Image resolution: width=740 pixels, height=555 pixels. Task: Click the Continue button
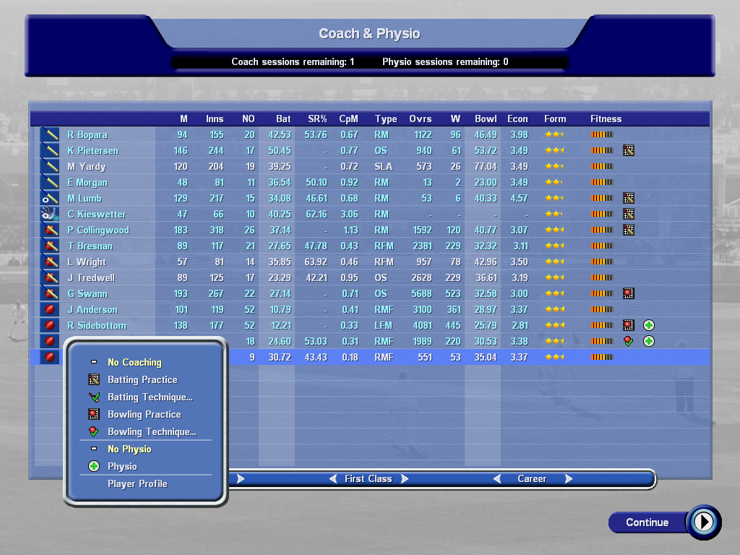647,522
